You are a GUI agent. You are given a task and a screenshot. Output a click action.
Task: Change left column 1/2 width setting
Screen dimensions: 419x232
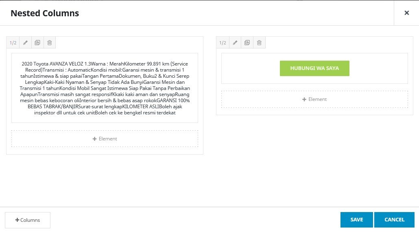(x=13, y=43)
